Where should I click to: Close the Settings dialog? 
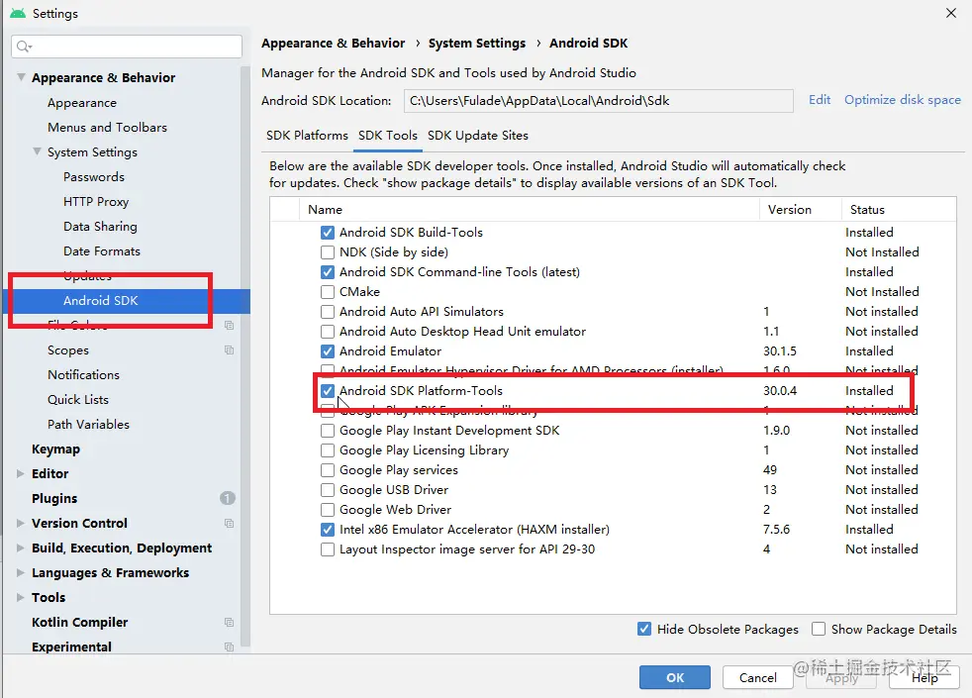951,13
